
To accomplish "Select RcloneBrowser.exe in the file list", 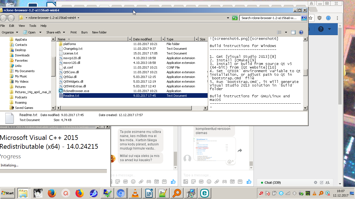I will (x=76, y=91).
